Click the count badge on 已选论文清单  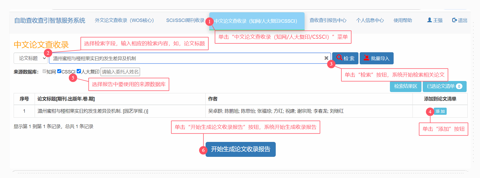point(459,87)
